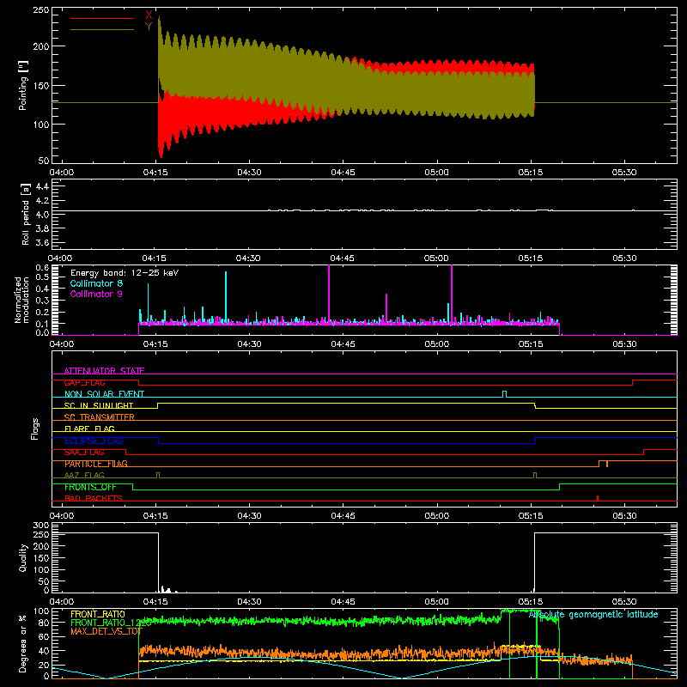Click the 3.6 tick on Roll period axis
687x687 pixels.
42,242
